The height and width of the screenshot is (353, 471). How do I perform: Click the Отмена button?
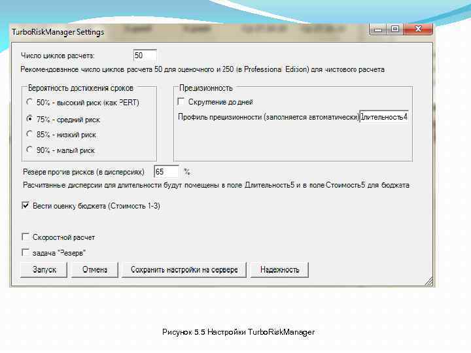click(95, 269)
